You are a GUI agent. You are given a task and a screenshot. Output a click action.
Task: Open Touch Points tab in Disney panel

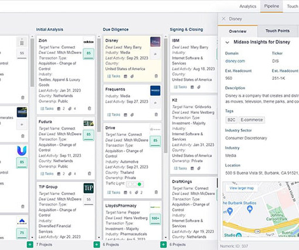pyautogui.click(x=277, y=31)
